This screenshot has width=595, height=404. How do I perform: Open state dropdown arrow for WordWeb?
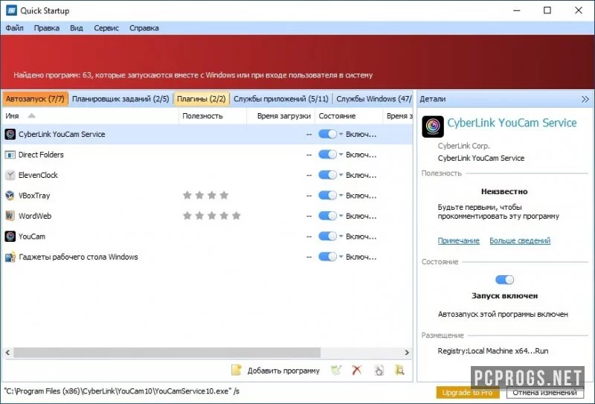point(341,216)
